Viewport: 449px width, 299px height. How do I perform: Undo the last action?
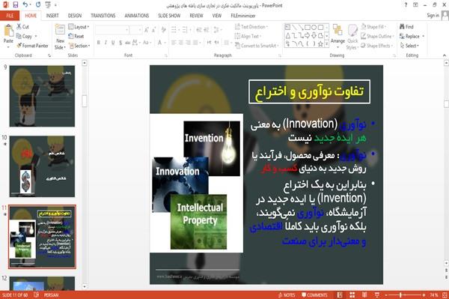pyautogui.click(x=25, y=5)
